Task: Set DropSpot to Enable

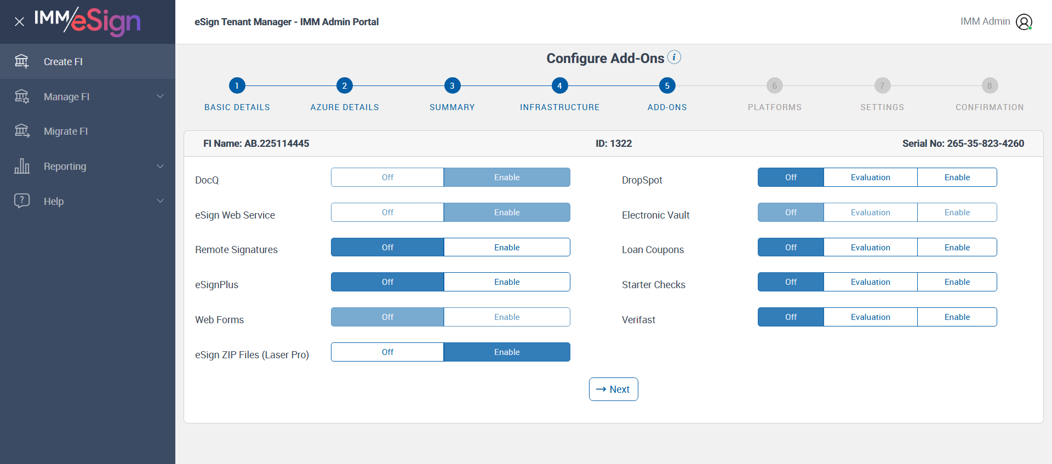Action: [957, 177]
